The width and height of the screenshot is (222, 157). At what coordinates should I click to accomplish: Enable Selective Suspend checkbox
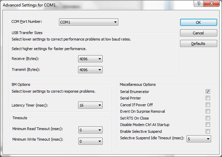[x=208, y=131]
